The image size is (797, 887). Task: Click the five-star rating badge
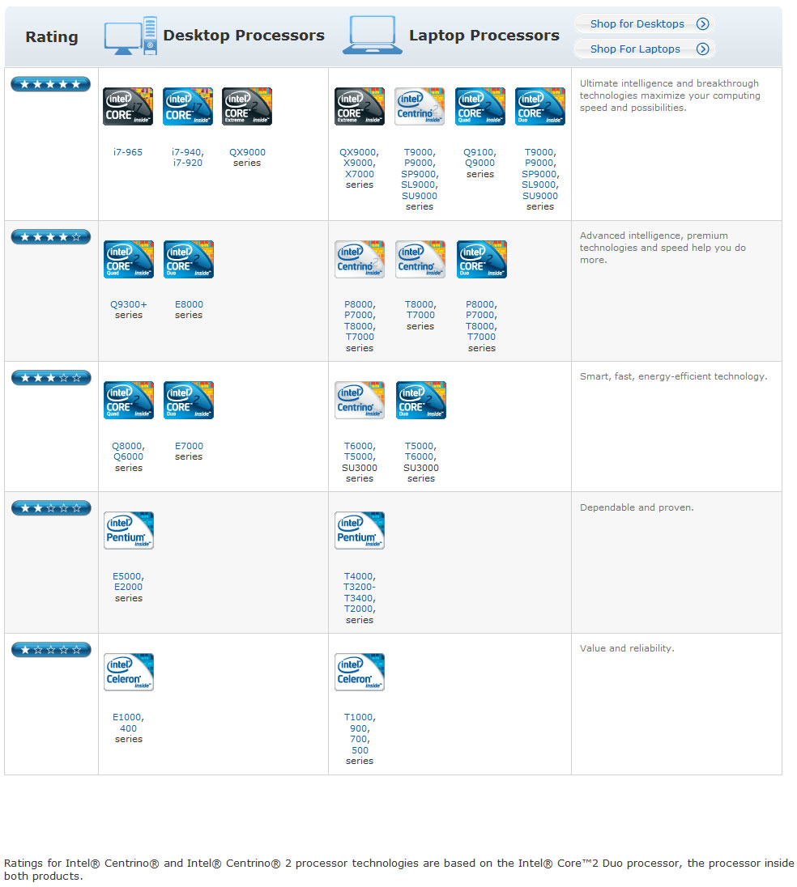click(x=50, y=84)
